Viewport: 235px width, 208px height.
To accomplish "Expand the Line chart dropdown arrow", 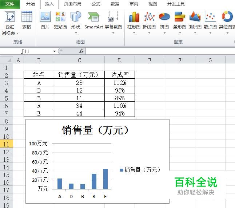I will pos(149,33).
